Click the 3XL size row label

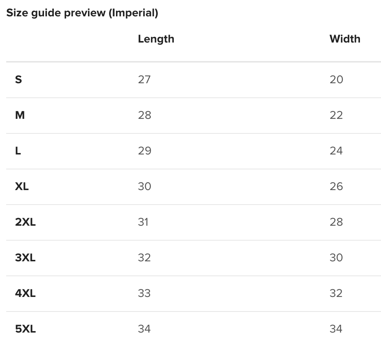point(25,258)
